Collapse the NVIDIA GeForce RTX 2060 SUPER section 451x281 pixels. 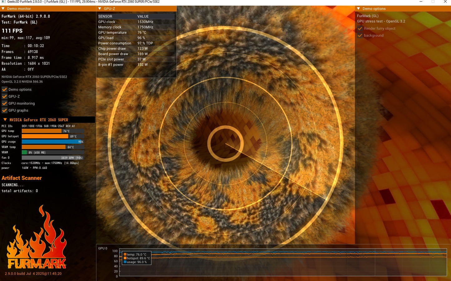5,120
